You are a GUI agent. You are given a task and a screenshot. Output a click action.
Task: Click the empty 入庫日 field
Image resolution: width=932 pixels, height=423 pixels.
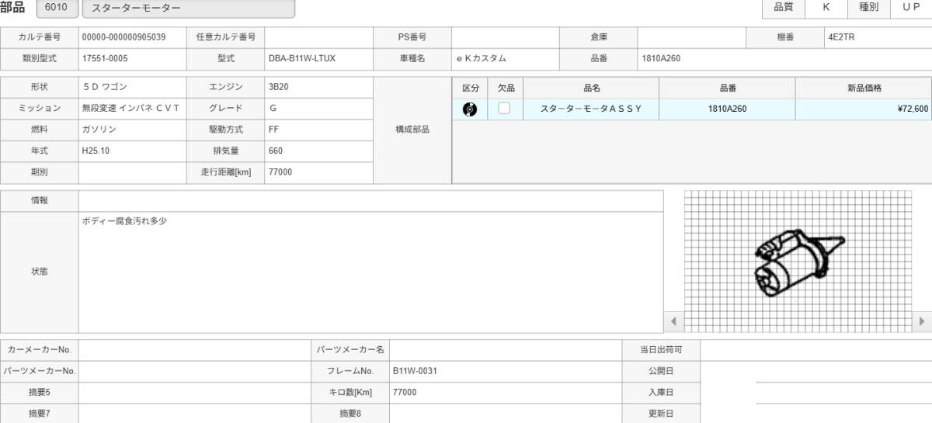[816, 393]
